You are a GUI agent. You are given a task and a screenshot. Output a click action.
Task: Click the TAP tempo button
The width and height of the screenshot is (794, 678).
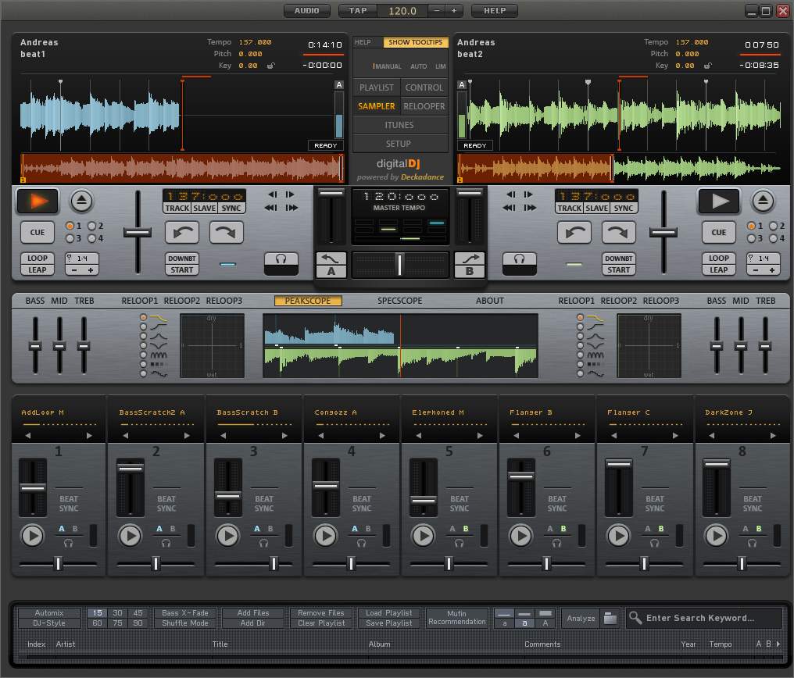tap(358, 11)
